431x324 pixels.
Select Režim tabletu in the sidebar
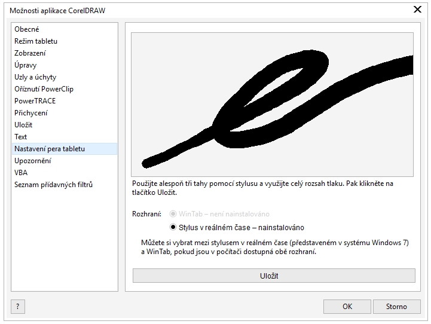[36, 41]
